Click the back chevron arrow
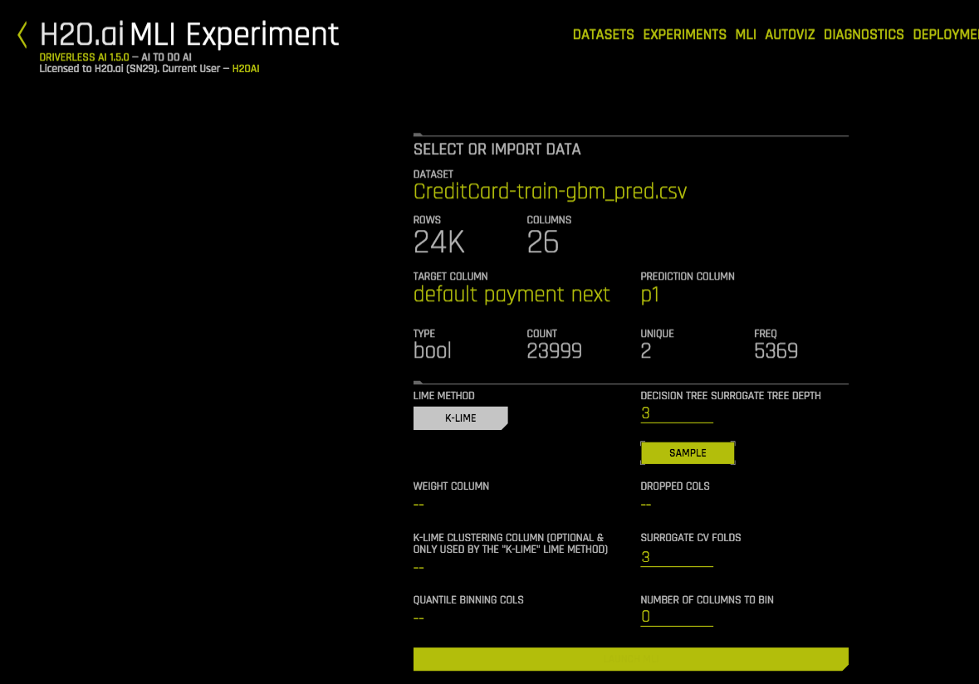979x684 pixels. pyautogui.click(x=22, y=35)
